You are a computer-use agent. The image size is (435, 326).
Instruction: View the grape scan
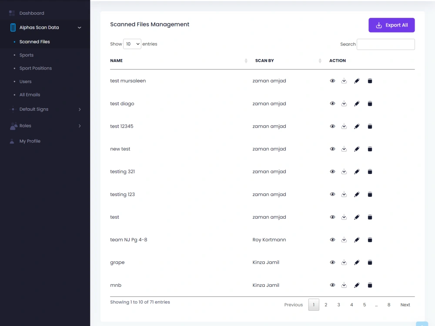pyautogui.click(x=332, y=263)
